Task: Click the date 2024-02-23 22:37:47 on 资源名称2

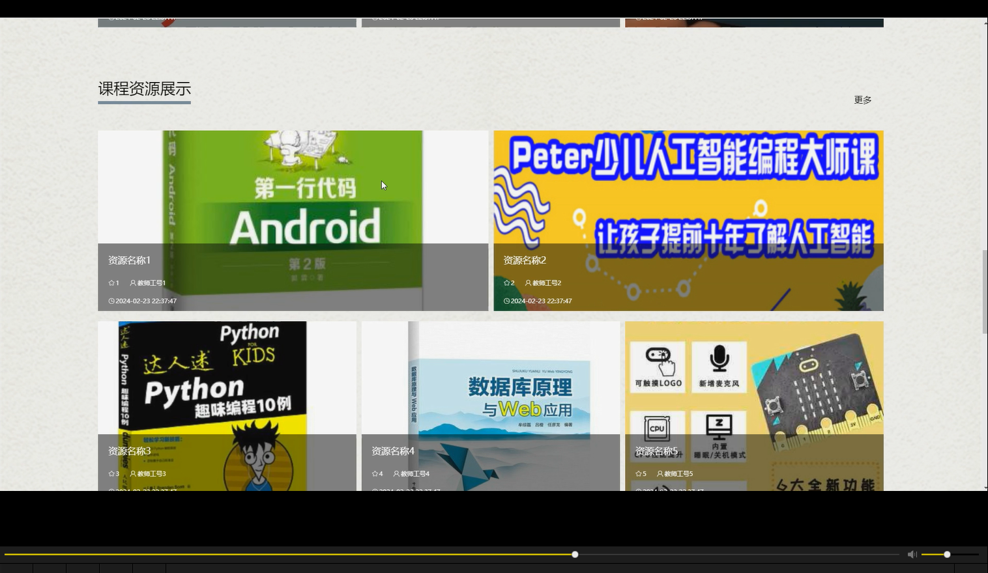Action: pos(541,301)
